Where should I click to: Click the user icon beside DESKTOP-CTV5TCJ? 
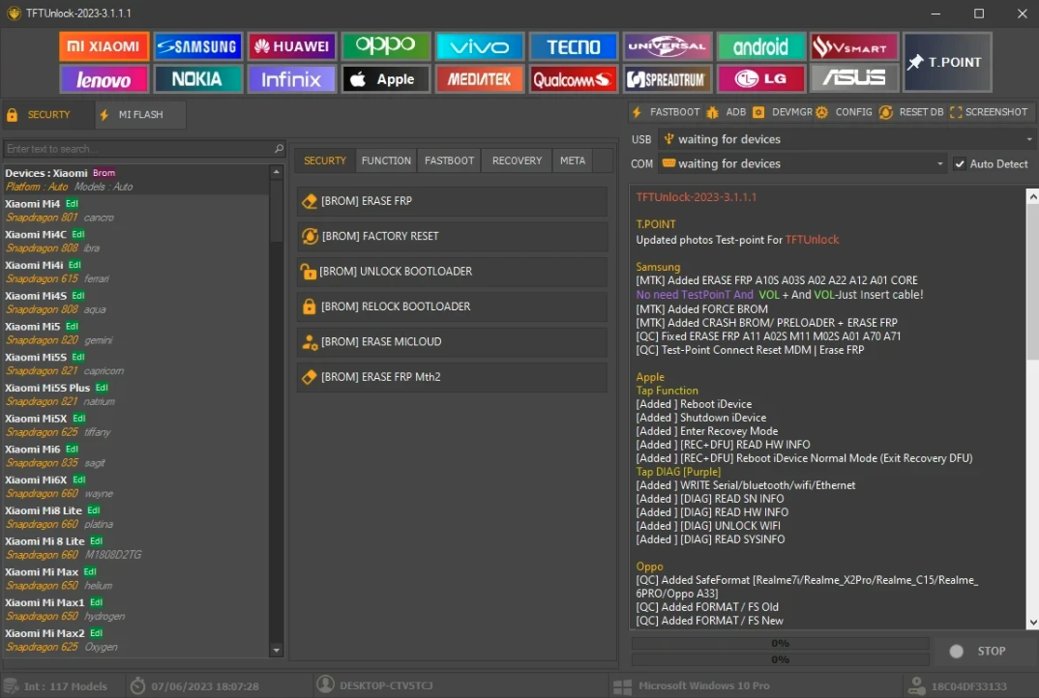[325, 684]
